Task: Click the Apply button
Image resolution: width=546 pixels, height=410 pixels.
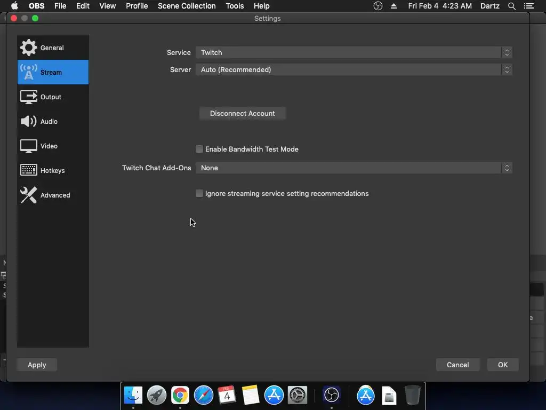Action: (37, 365)
